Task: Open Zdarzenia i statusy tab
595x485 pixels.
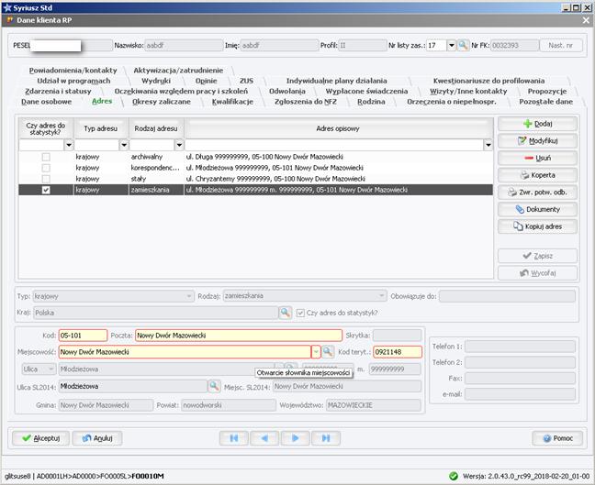Action: (x=58, y=92)
